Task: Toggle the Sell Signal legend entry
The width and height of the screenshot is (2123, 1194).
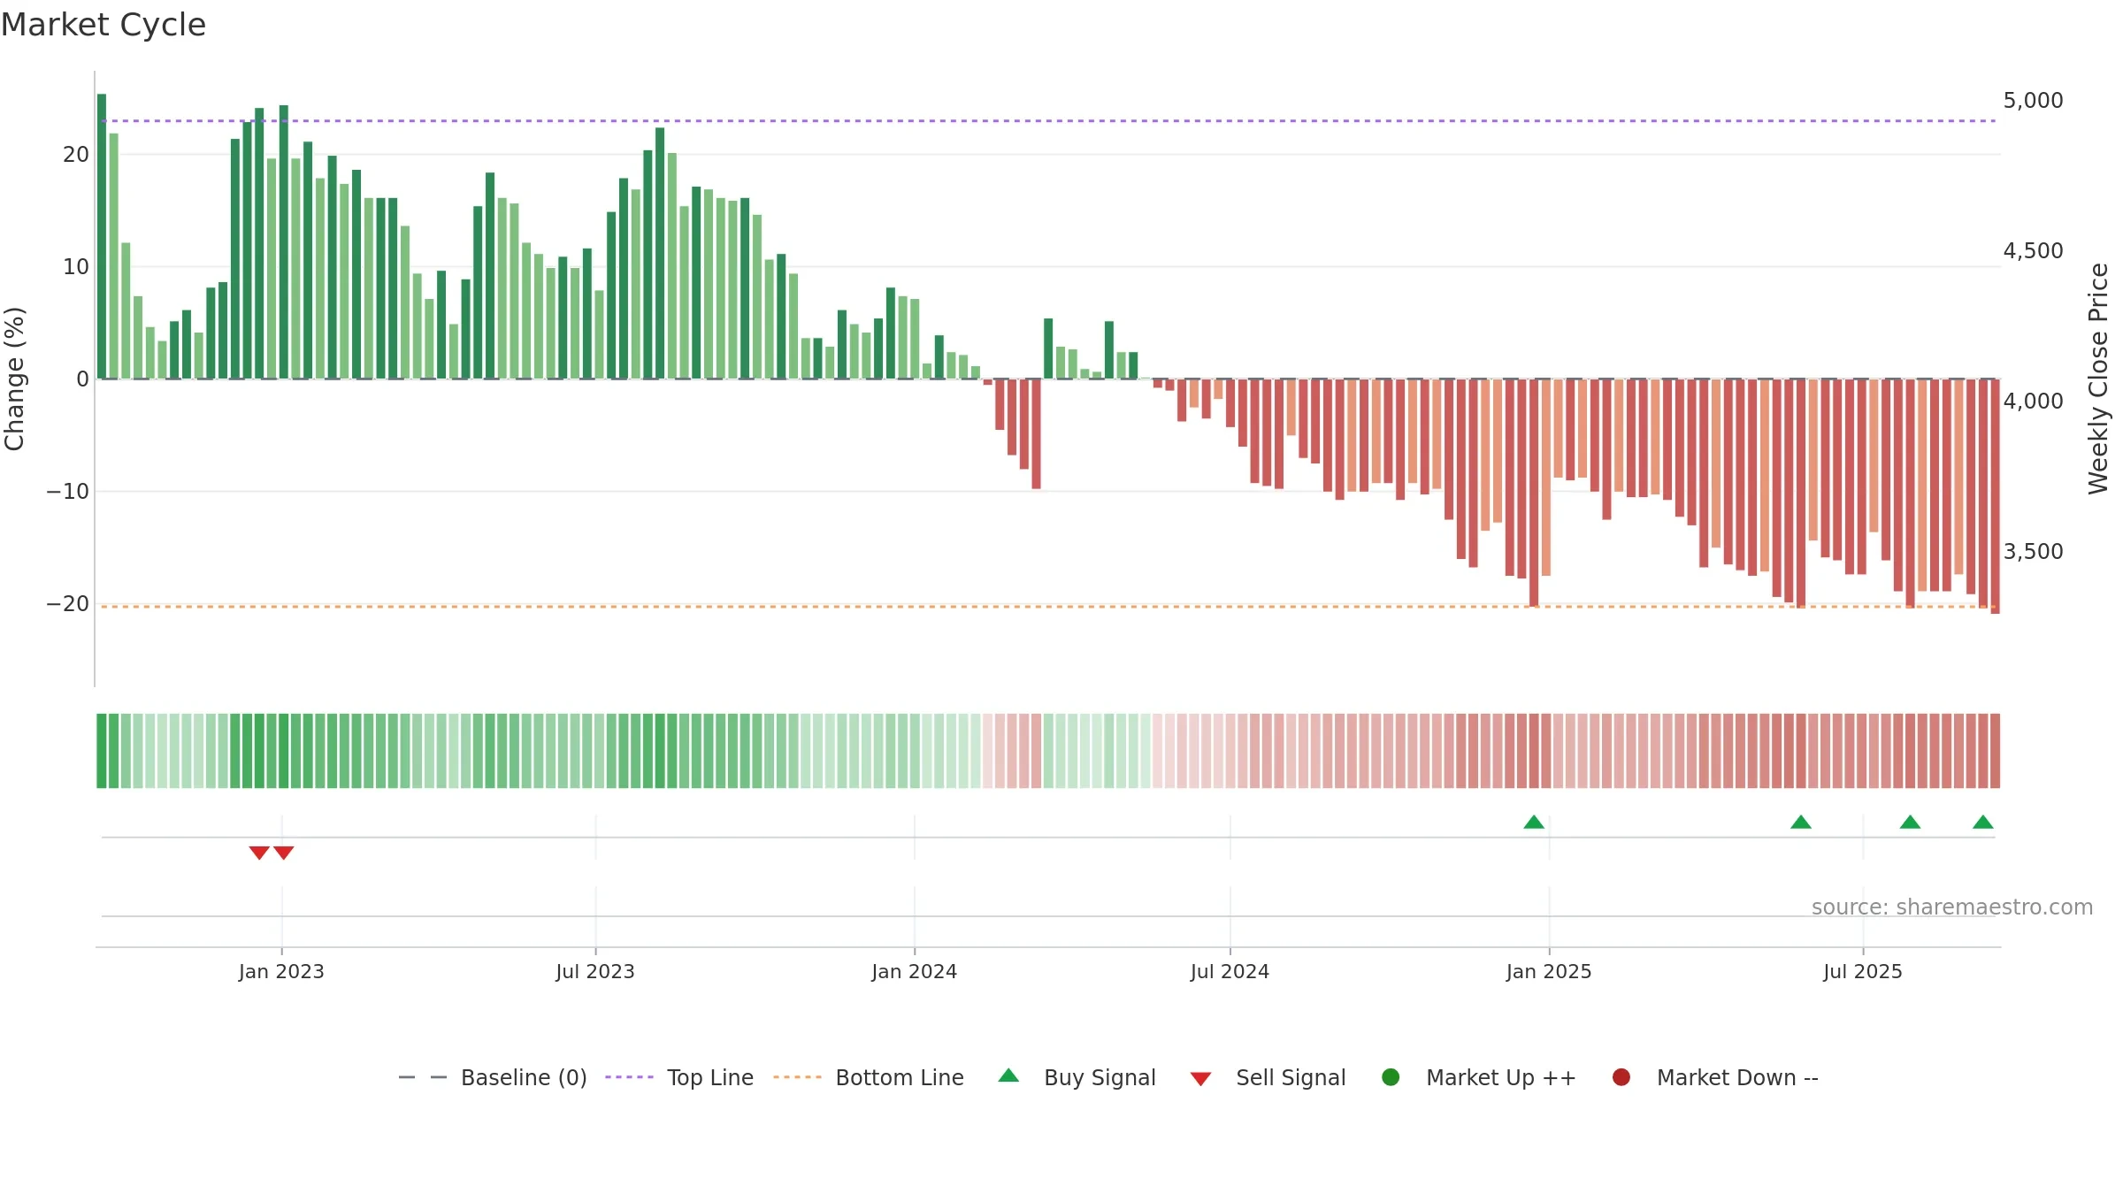Action: [1268, 1077]
